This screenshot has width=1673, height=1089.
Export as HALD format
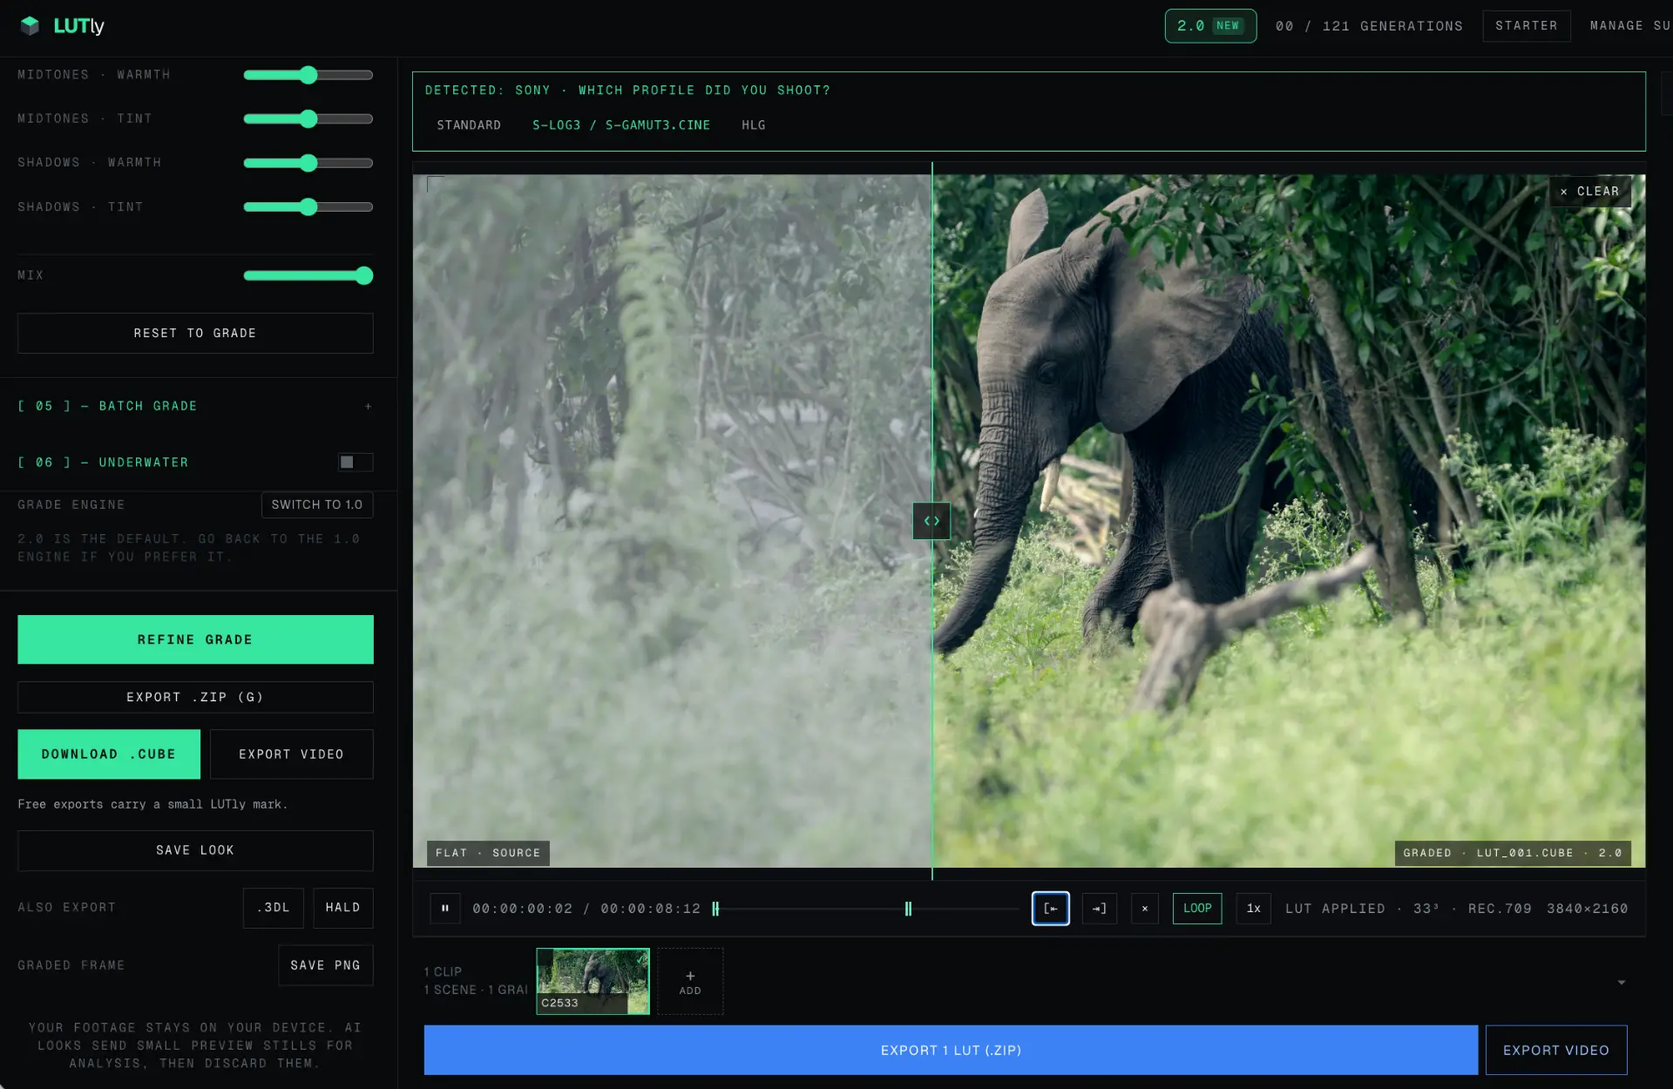tap(343, 908)
